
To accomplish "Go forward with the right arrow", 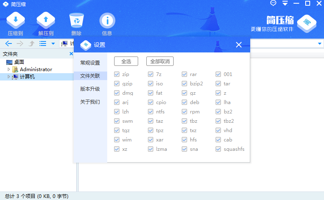I will point(20,43).
